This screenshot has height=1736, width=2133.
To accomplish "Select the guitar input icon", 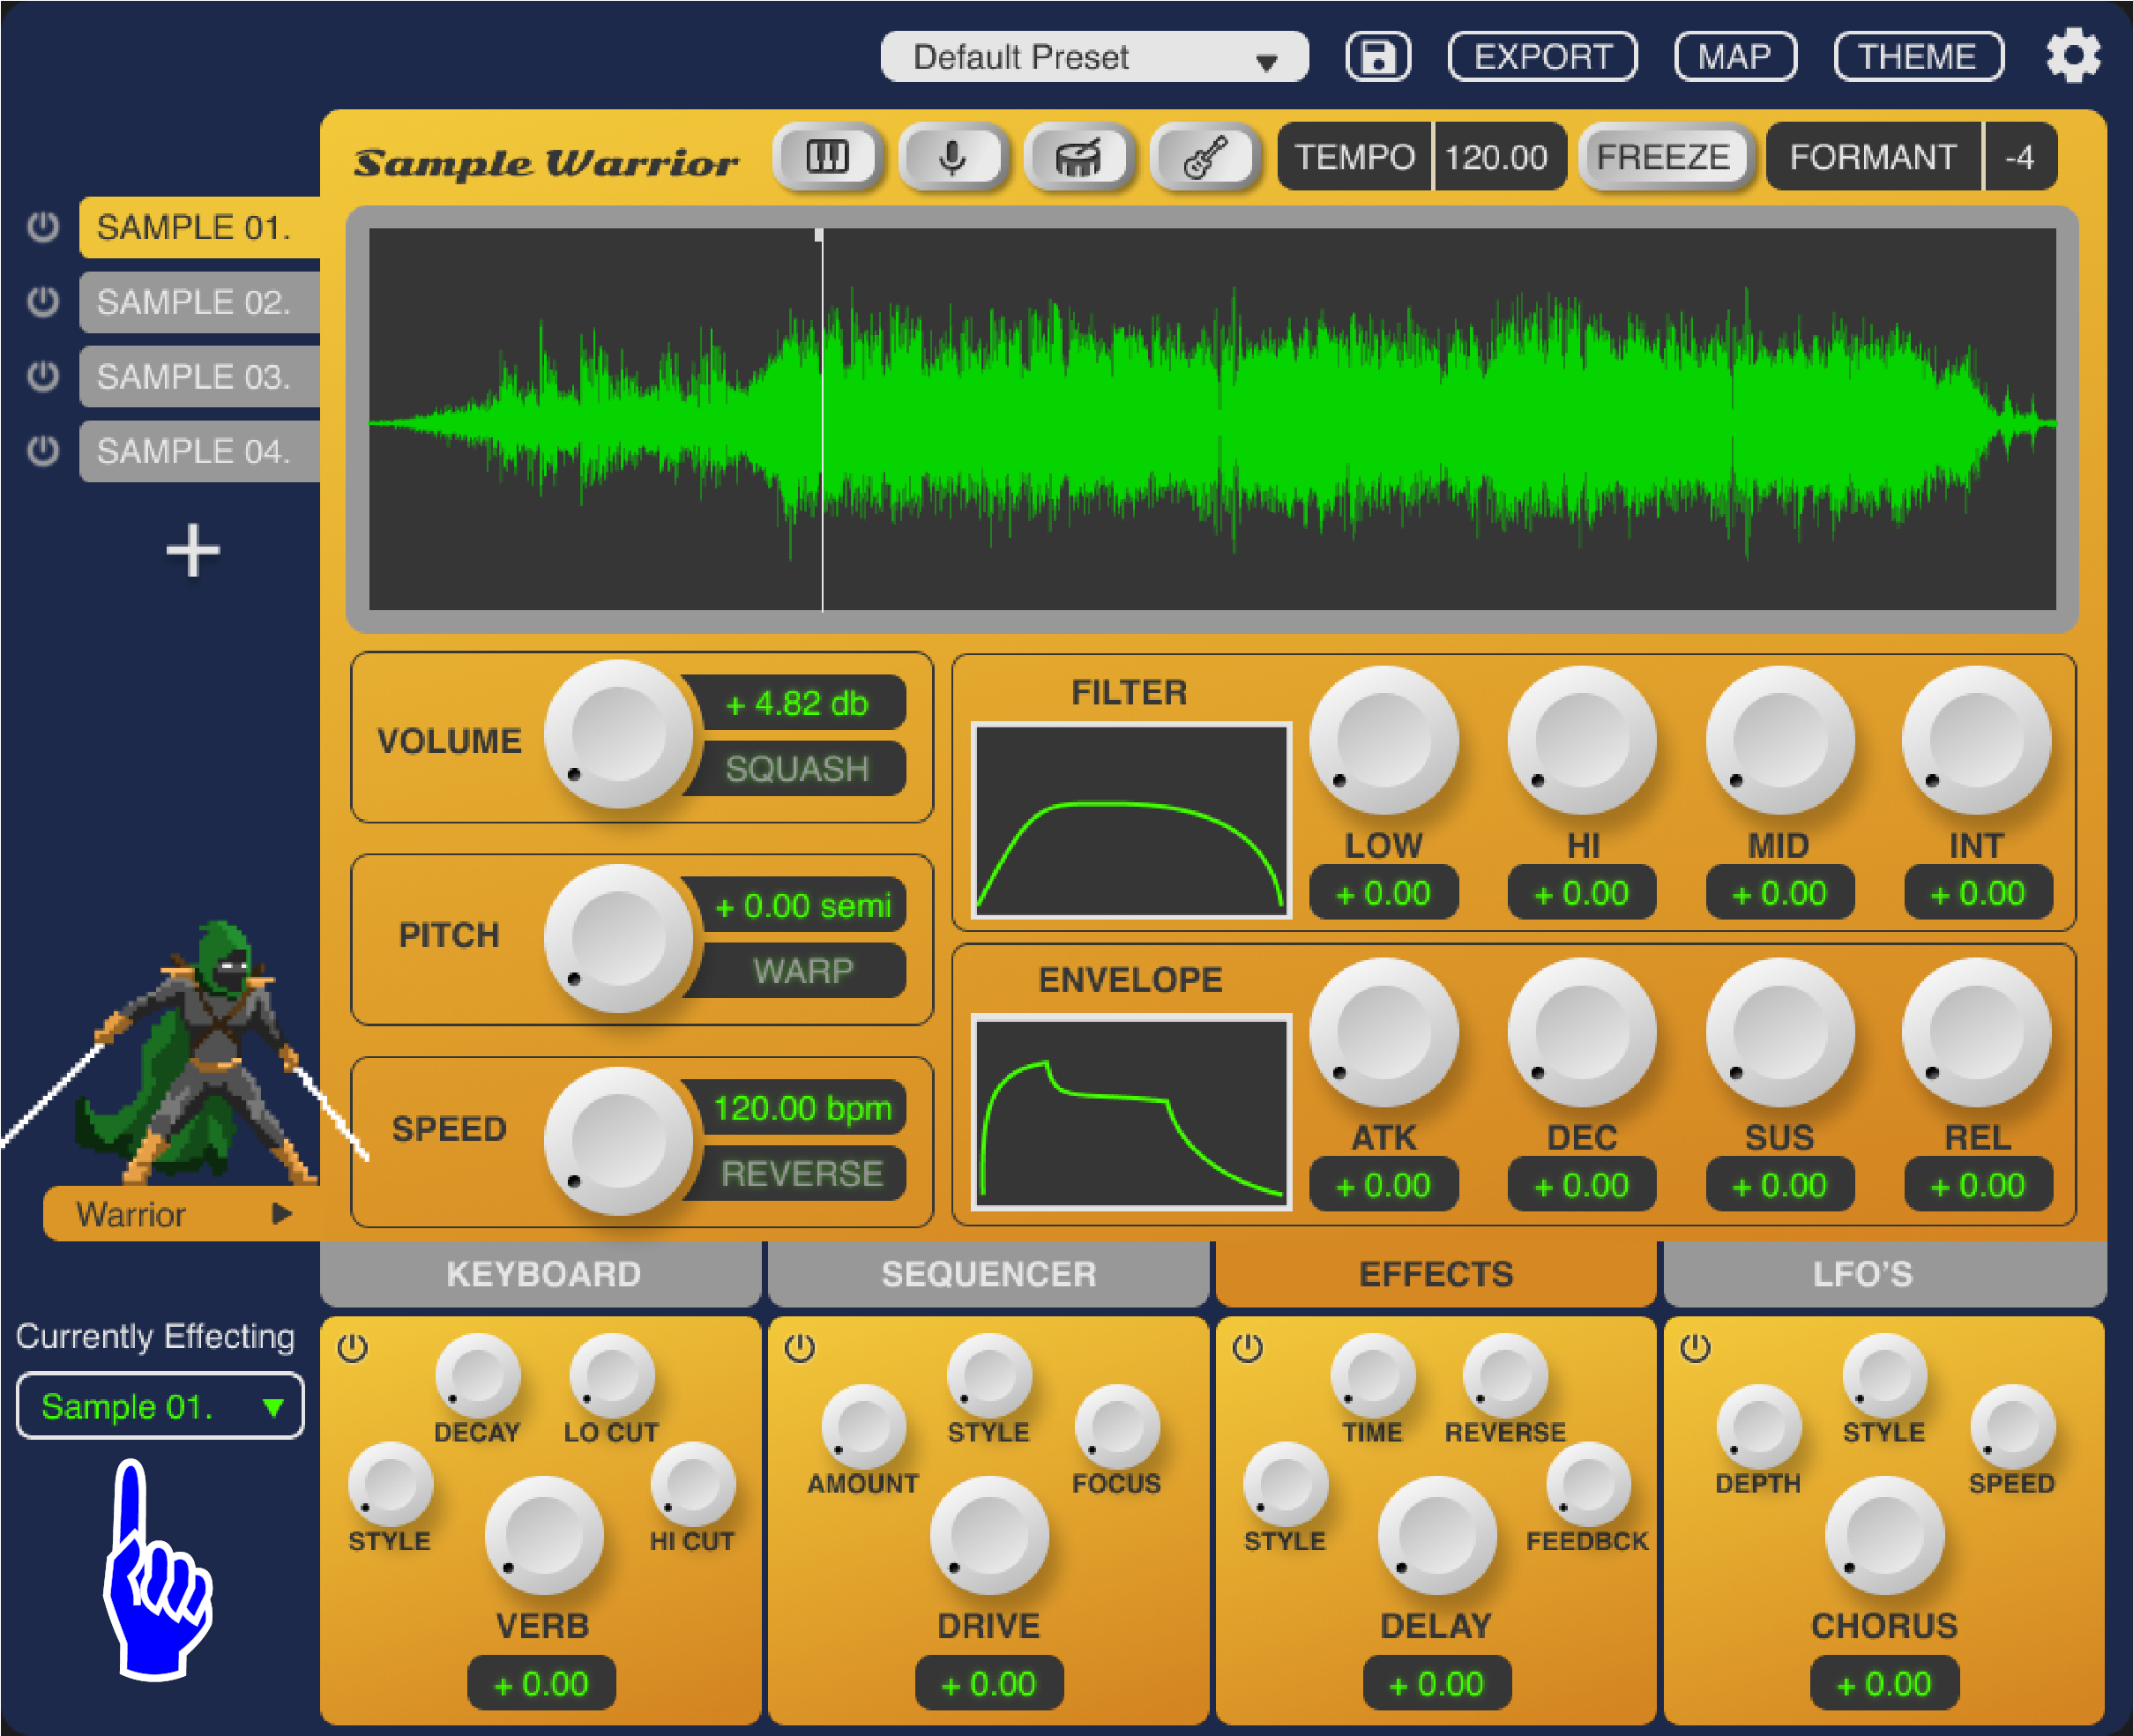I will (1205, 157).
